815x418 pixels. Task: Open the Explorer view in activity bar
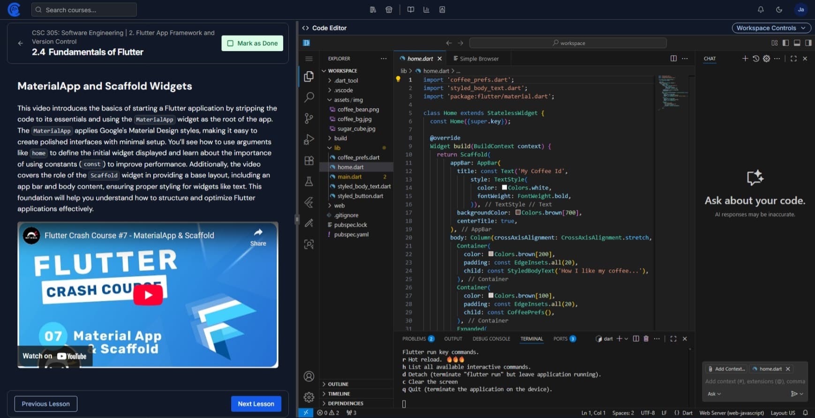point(309,76)
